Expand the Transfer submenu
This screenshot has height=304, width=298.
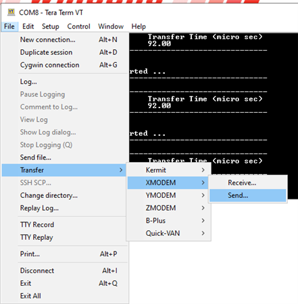(x=64, y=170)
